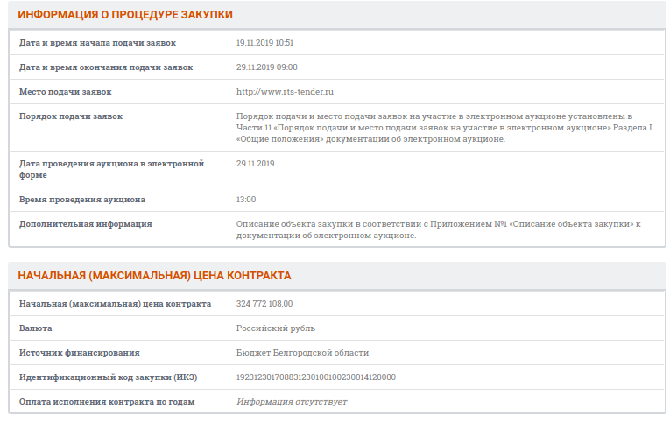Click the http://www.rts-tender.ru link

pyautogui.click(x=285, y=92)
